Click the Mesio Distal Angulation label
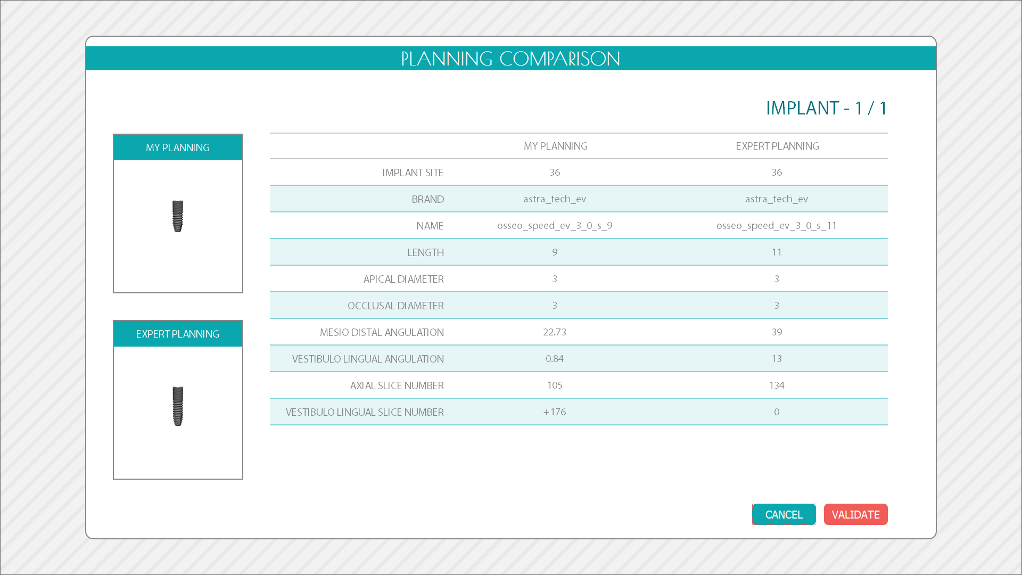This screenshot has height=575, width=1022. [x=382, y=332]
